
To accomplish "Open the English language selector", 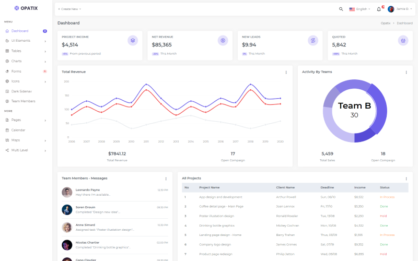I will 359,9.
